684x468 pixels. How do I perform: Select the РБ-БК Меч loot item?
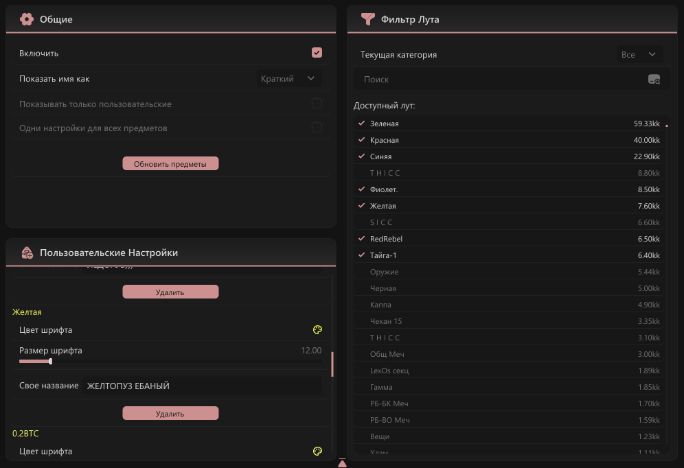tap(509, 403)
